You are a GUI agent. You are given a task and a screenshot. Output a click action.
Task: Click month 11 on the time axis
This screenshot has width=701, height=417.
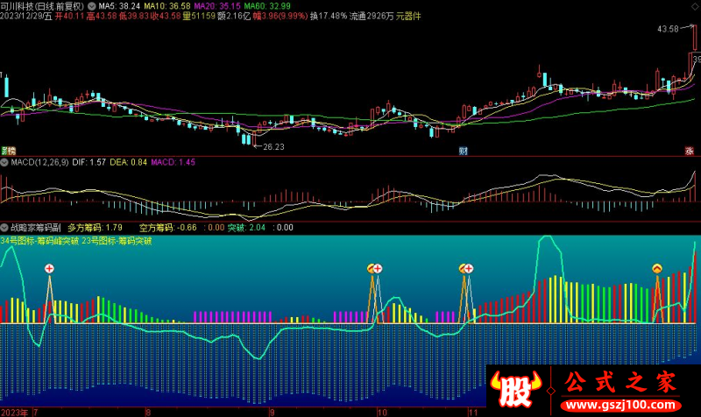coord(473,413)
